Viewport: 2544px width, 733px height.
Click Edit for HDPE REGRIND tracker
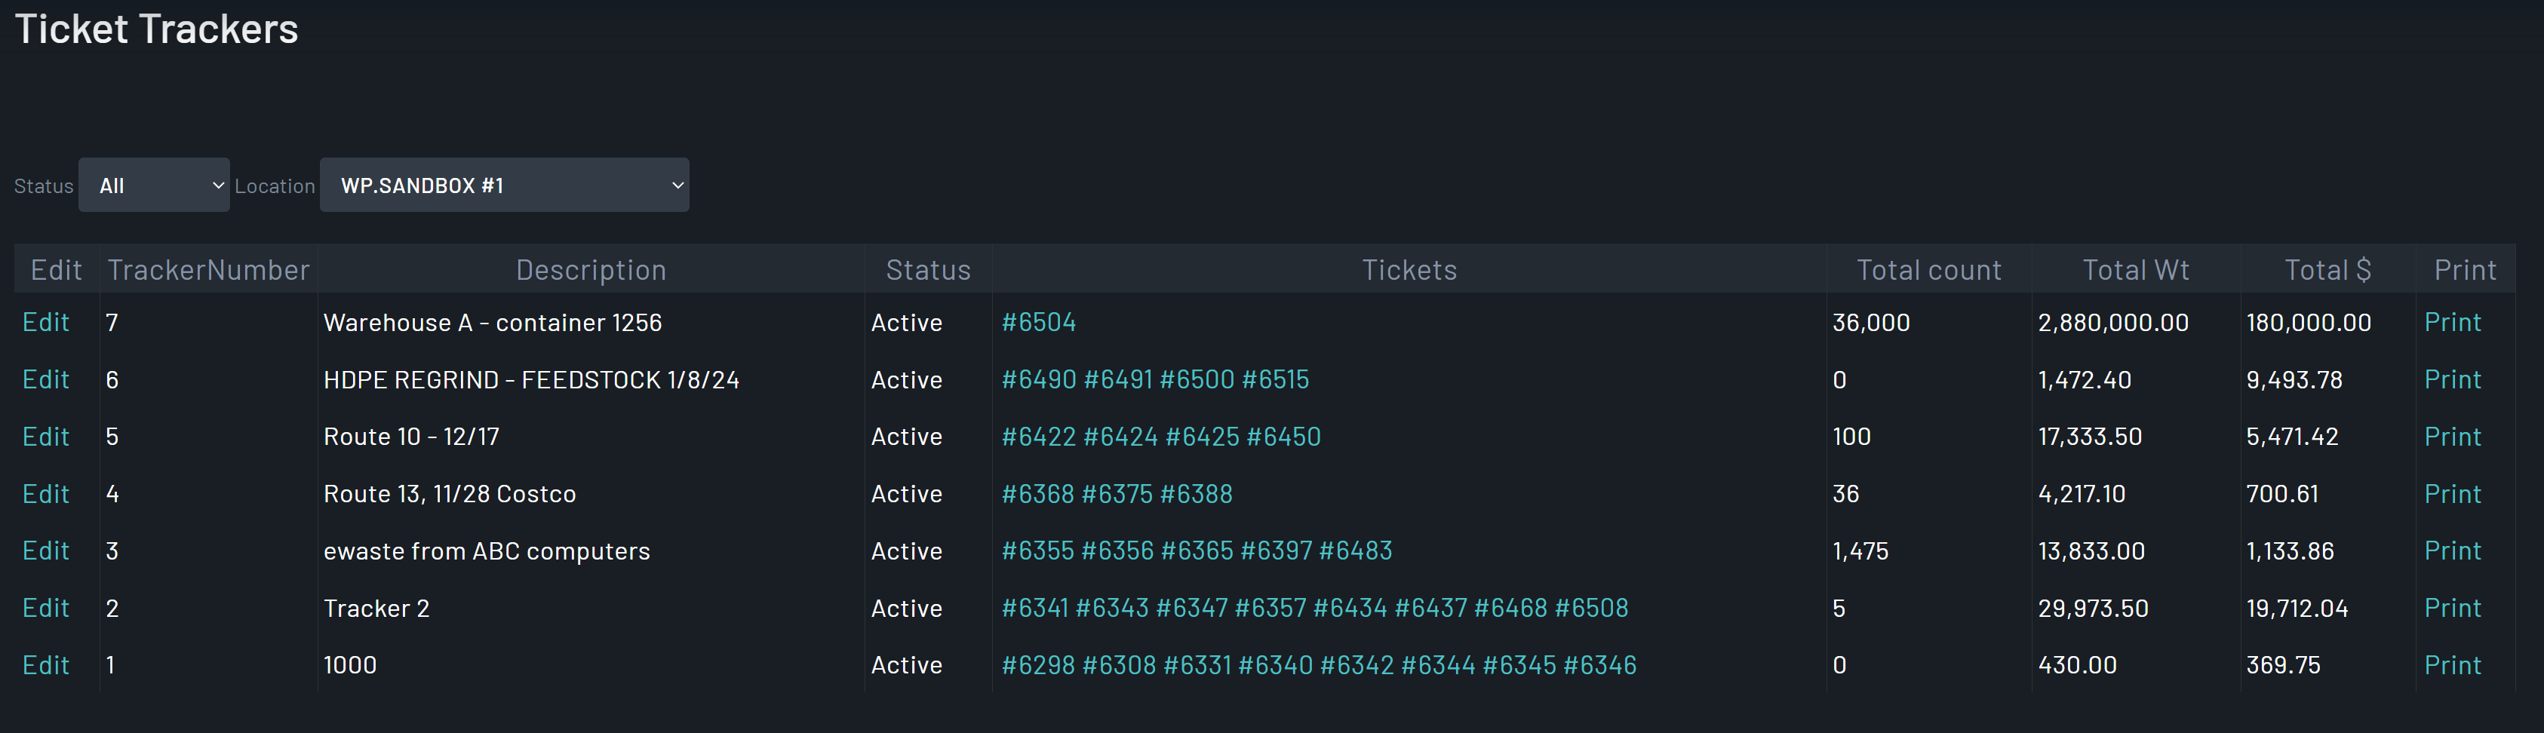point(45,380)
